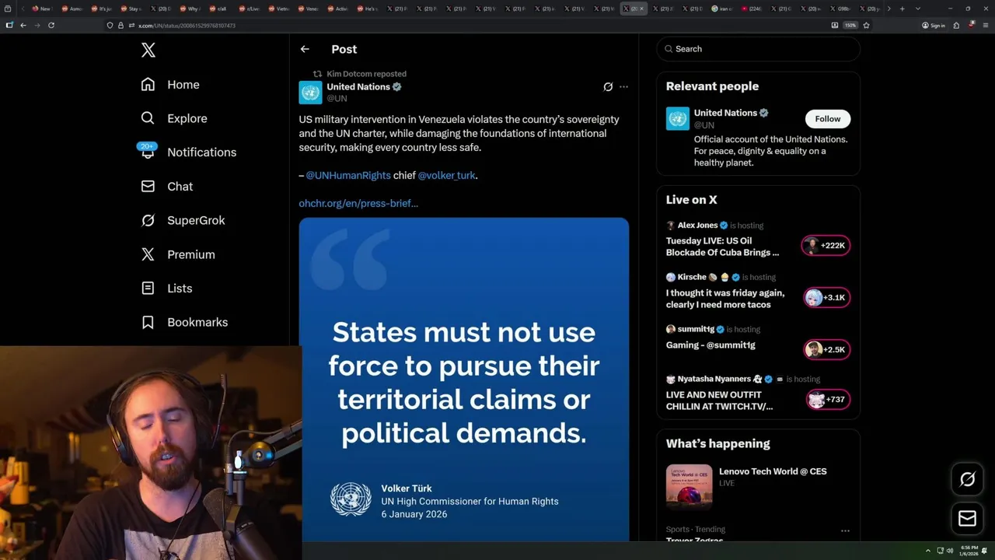Select the Explore menu label

[x=187, y=118]
